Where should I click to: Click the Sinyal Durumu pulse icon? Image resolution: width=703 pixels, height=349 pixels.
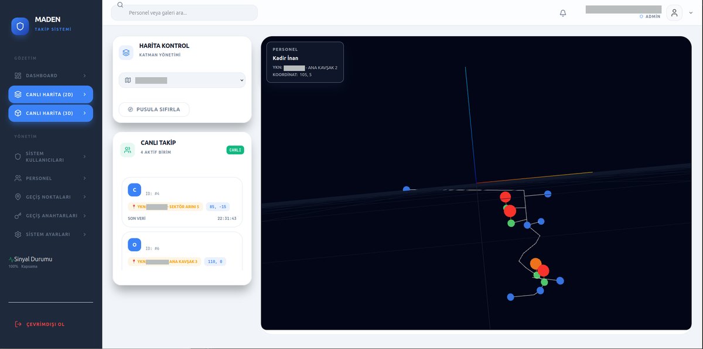pyautogui.click(x=11, y=259)
